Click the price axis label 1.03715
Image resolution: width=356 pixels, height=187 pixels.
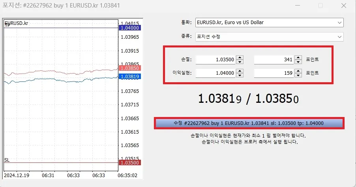pos(130,105)
